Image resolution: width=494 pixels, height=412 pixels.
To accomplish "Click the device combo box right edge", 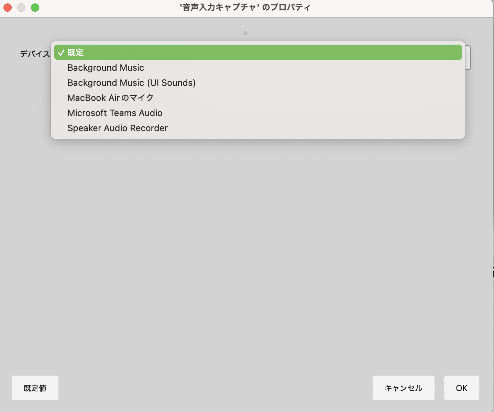I will point(468,58).
